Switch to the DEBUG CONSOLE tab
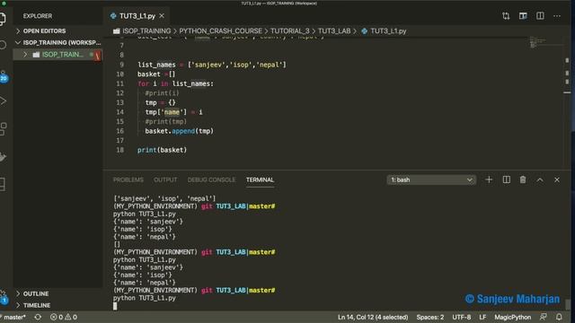575x323 pixels. click(212, 179)
